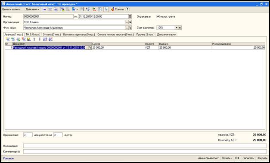The height and width of the screenshot is (163, 270).
Task: Click the листах sheets count field
Action: (58, 135)
